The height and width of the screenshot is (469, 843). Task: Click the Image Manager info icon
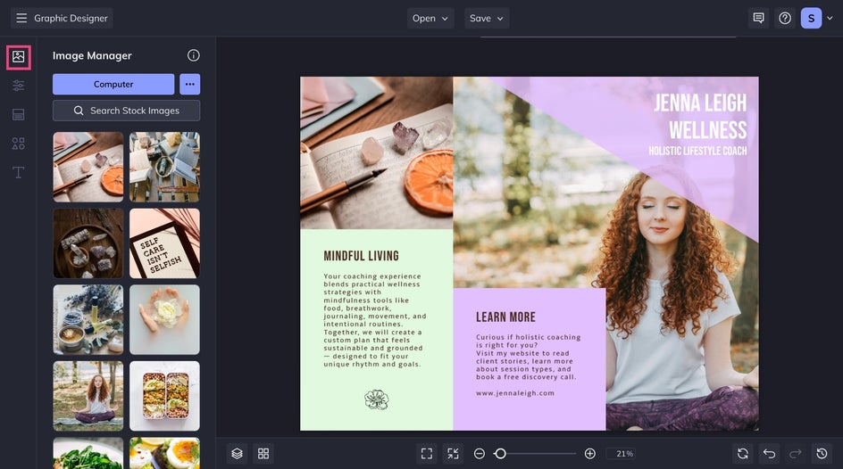click(x=194, y=55)
